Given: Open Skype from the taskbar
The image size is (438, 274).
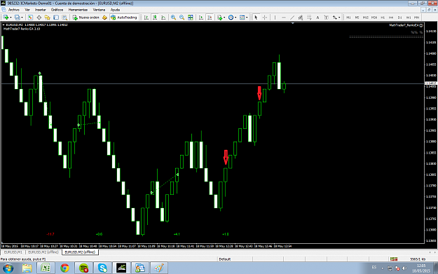Looking at the screenshot, I should coord(102,268).
